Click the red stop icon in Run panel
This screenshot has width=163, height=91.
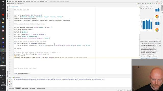point(9,82)
